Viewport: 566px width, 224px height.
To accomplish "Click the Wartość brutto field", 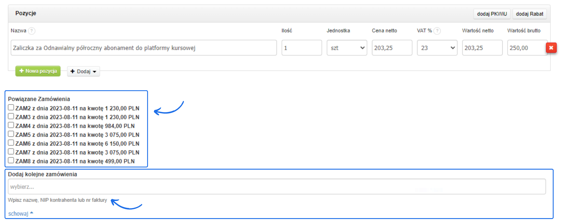I will pyautogui.click(x=526, y=48).
